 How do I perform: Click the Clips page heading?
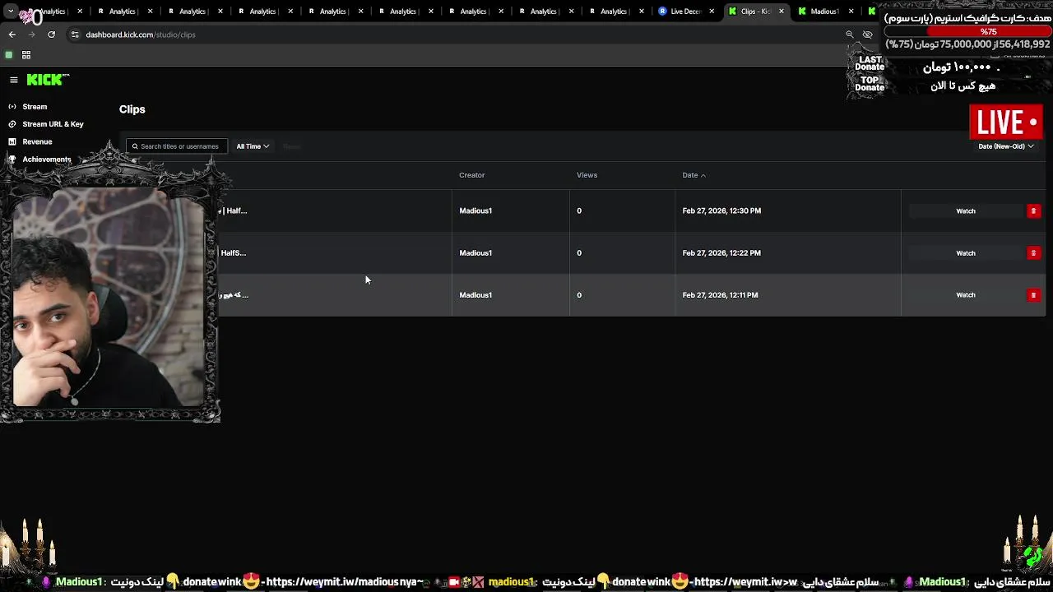pyautogui.click(x=132, y=109)
